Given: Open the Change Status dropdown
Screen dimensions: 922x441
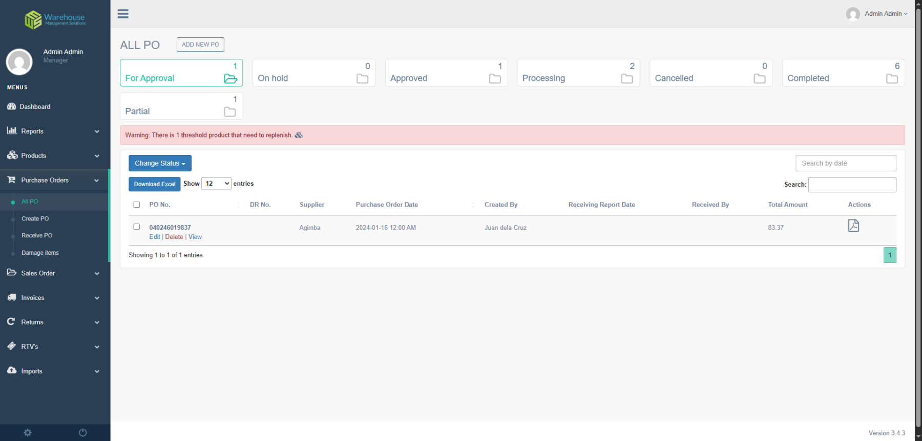Looking at the screenshot, I should [x=160, y=163].
